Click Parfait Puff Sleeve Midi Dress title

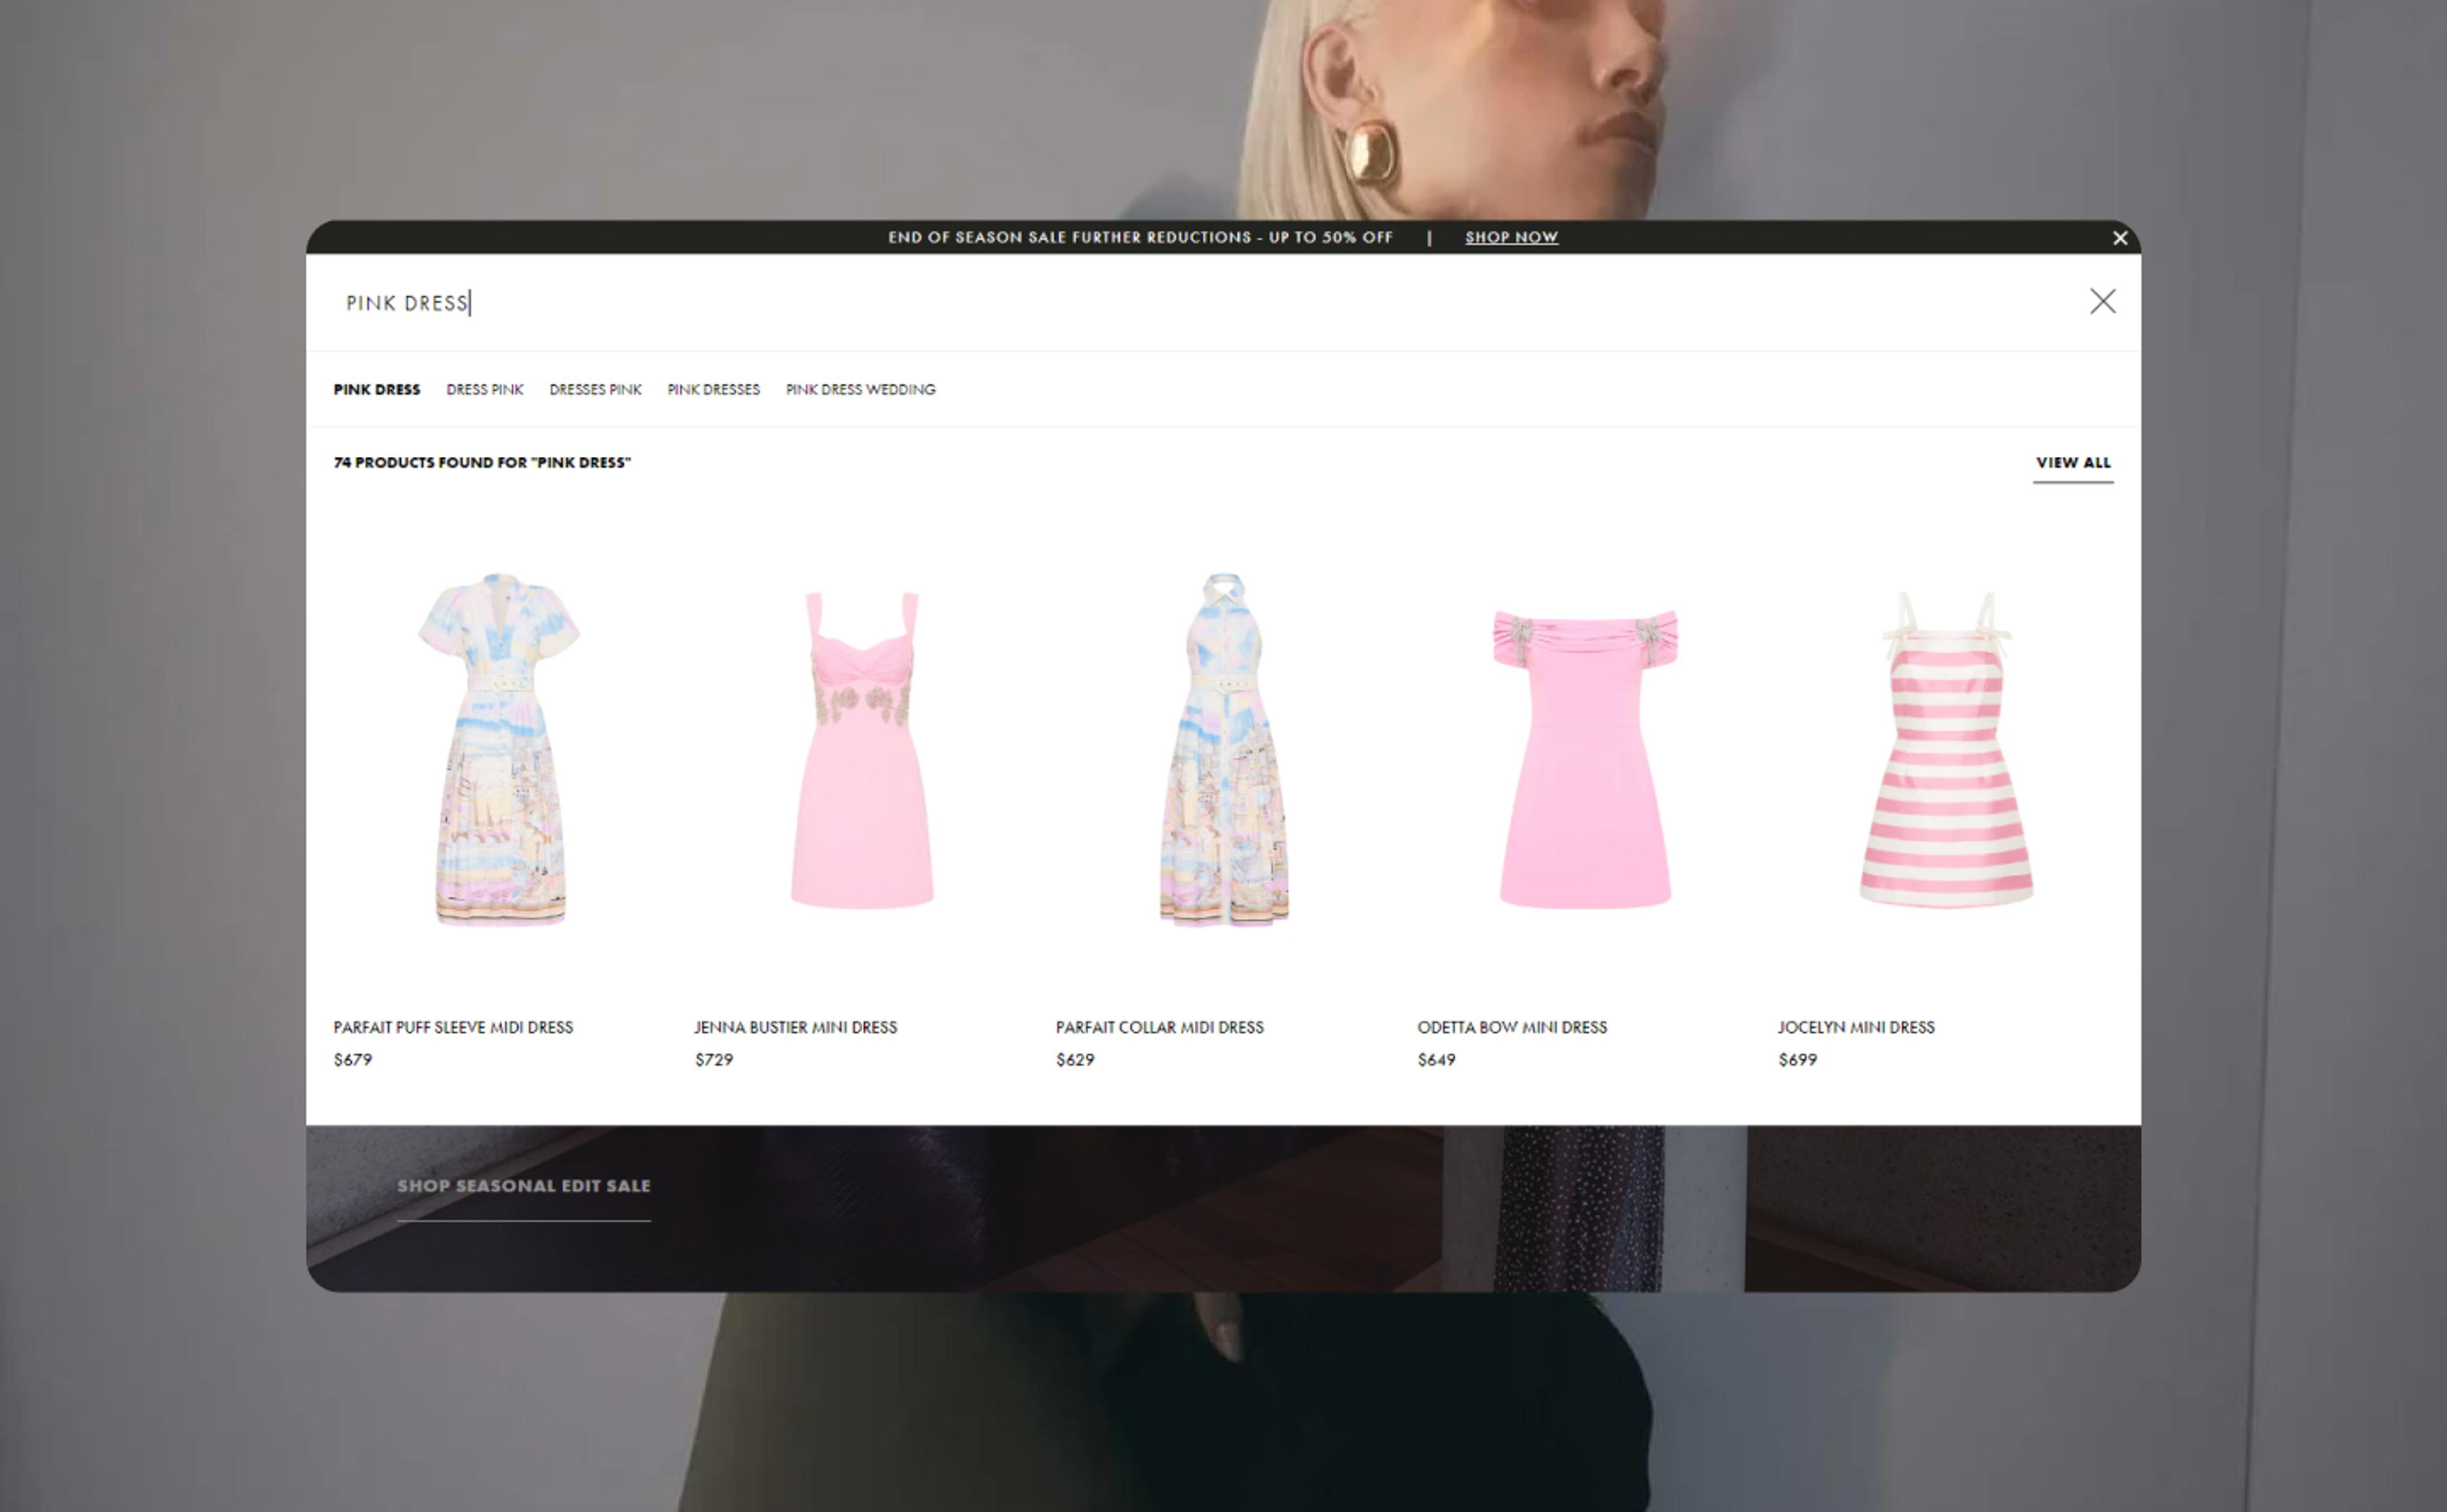(453, 1027)
